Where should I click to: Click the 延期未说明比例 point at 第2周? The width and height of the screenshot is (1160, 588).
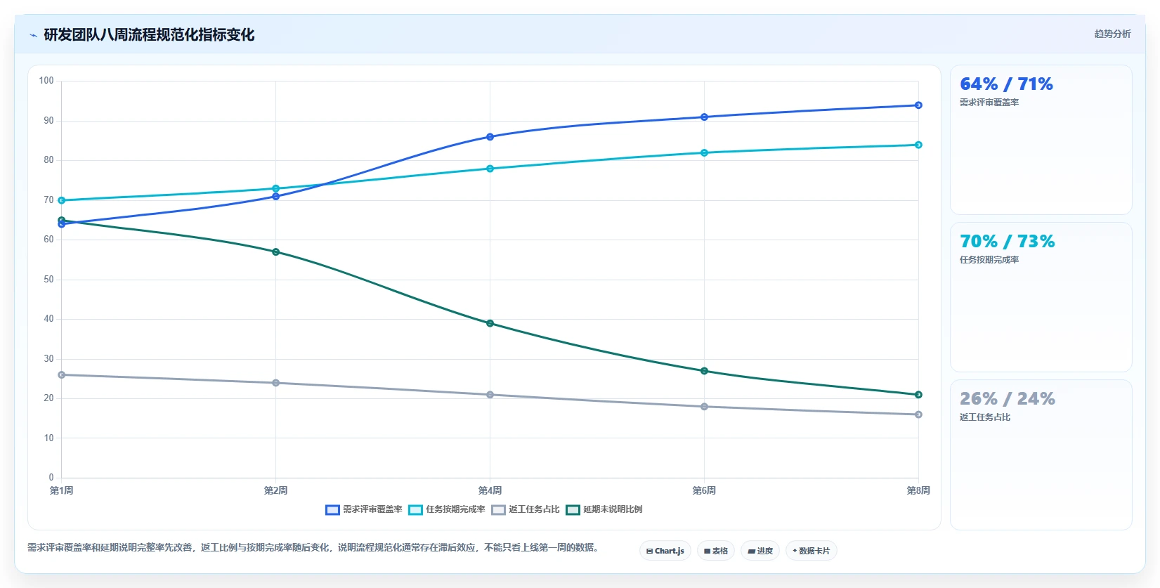click(275, 251)
